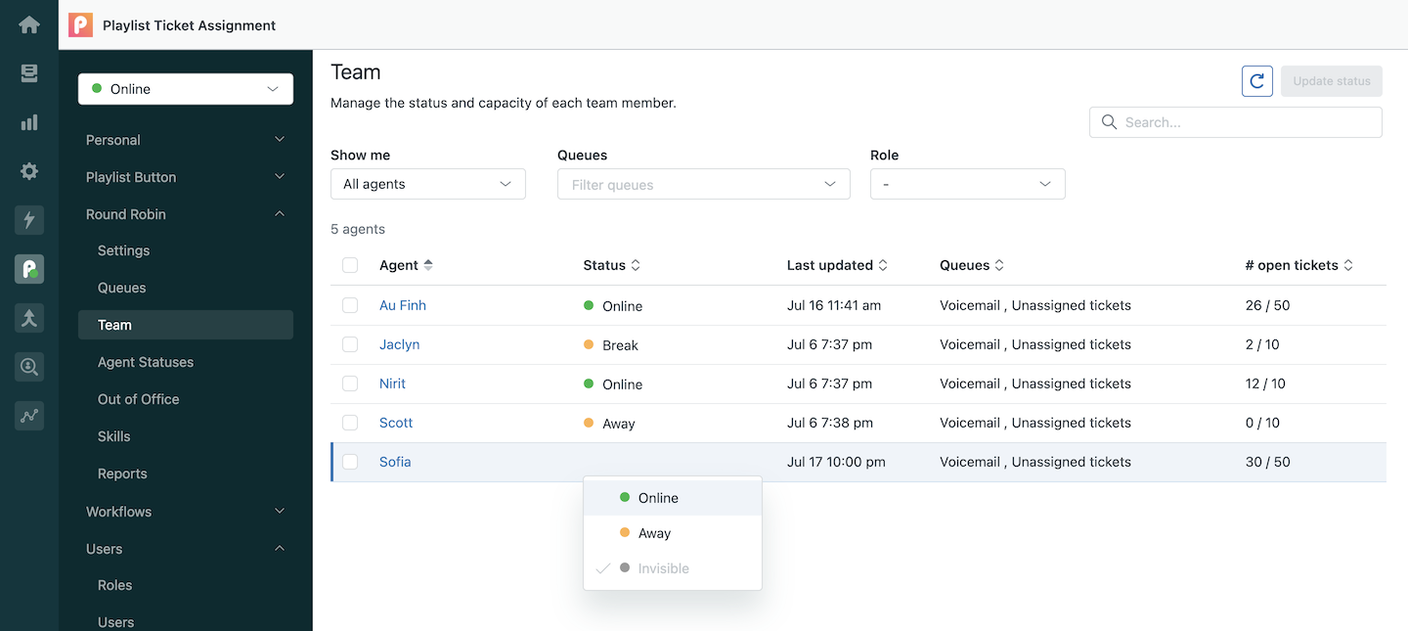Choose Online in Sofia's status menu

point(658,498)
